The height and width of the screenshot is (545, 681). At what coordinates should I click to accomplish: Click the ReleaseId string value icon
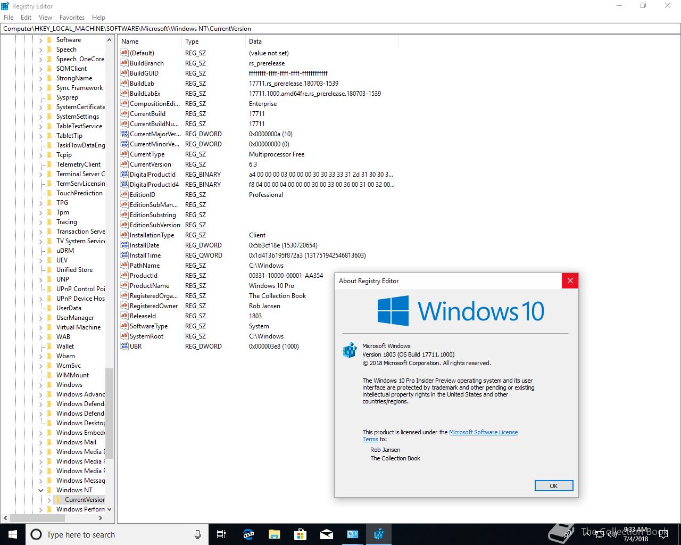[x=124, y=316]
